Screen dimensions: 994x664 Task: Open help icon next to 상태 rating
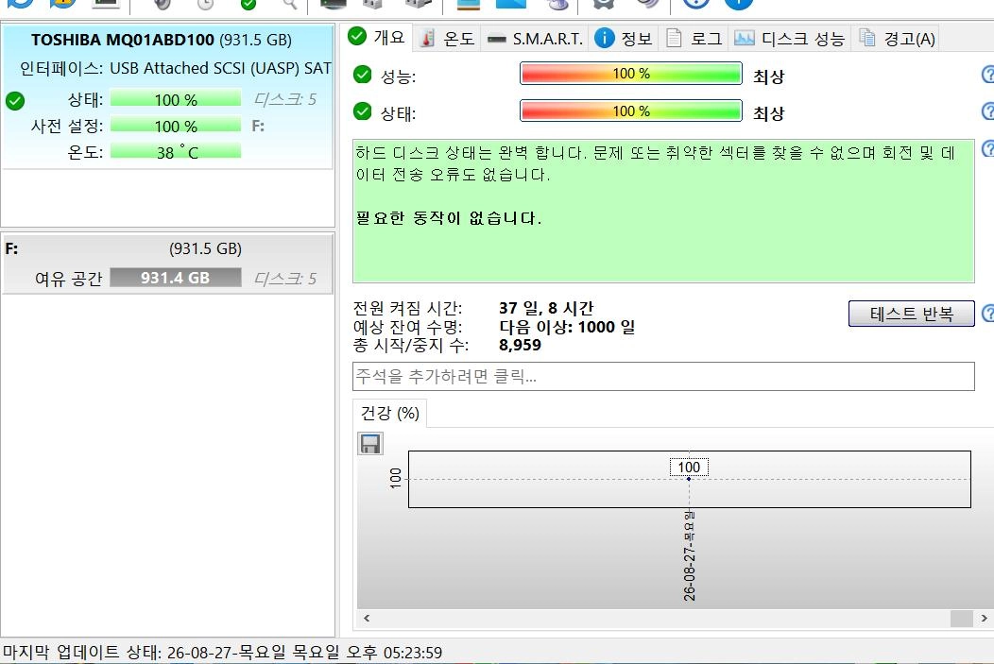tap(987, 111)
